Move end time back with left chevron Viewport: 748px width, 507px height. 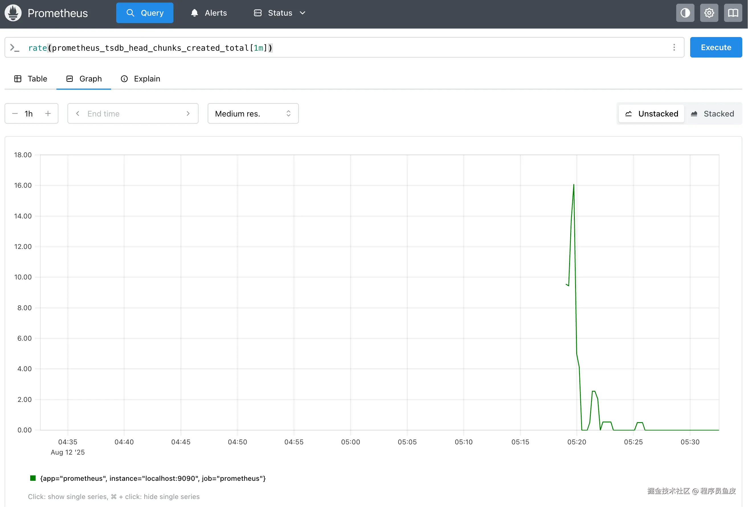click(77, 114)
